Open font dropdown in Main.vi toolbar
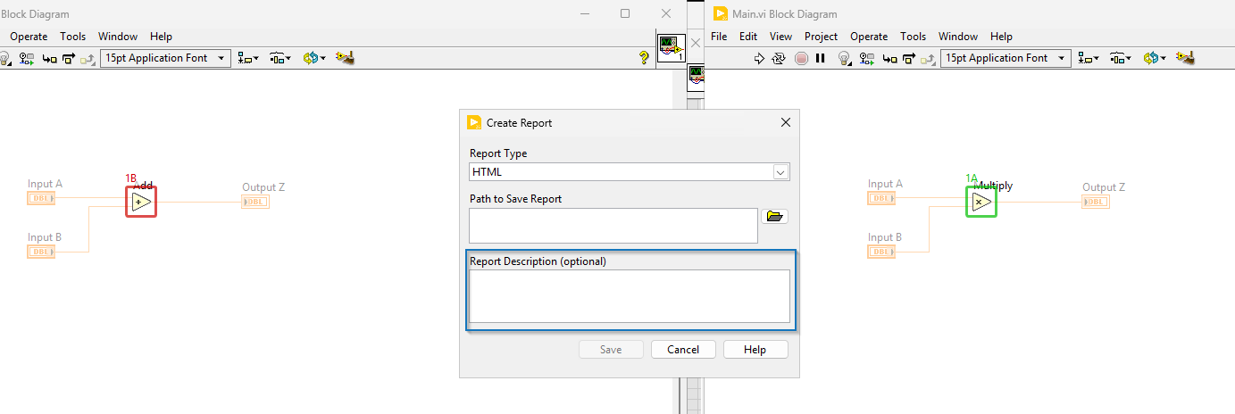 (x=1006, y=58)
